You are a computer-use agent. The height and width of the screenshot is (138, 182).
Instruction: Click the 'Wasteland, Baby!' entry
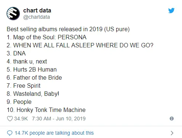point(33,94)
